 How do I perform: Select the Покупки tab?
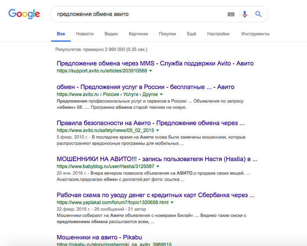pyautogui.click(x=167, y=34)
